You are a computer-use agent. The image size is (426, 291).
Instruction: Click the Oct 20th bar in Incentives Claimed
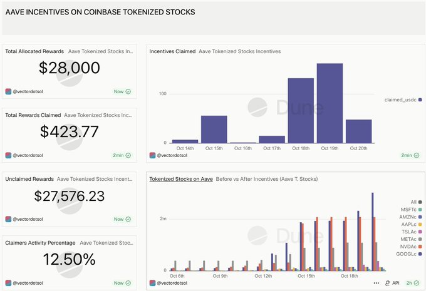click(358, 131)
